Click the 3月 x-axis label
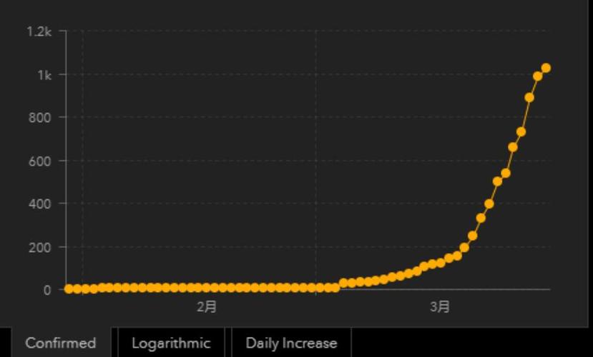593x357 pixels. (440, 307)
